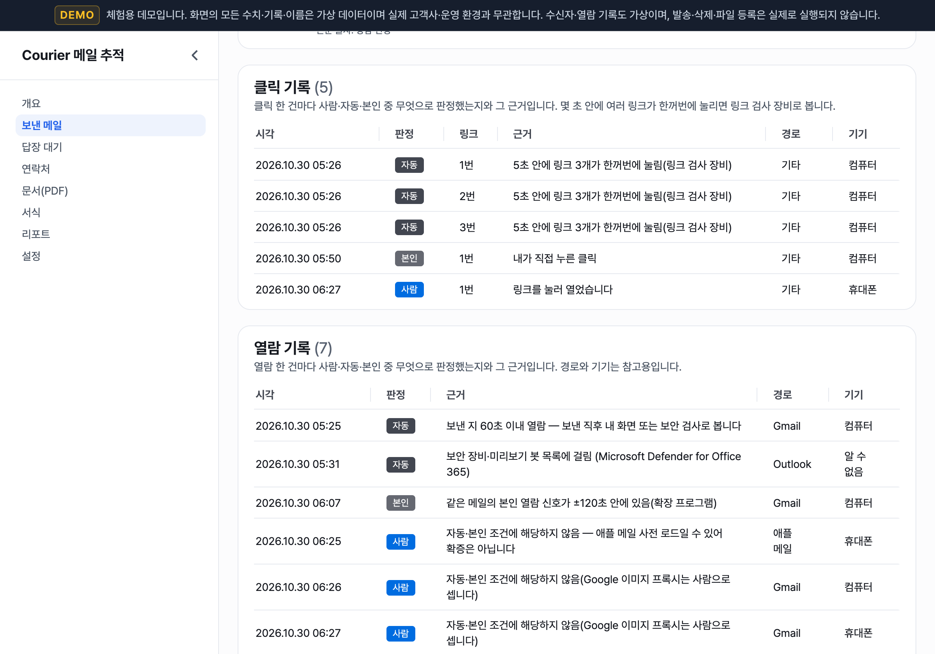
Task: Click the 알 수 없음 device cell
Action: (x=855, y=464)
